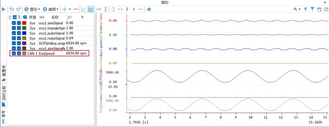Click the horizontal fit-width icon

click(x=98, y=9)
